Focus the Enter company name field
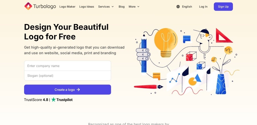The height and width of the screenshot is (125, 257). [68, 66]
